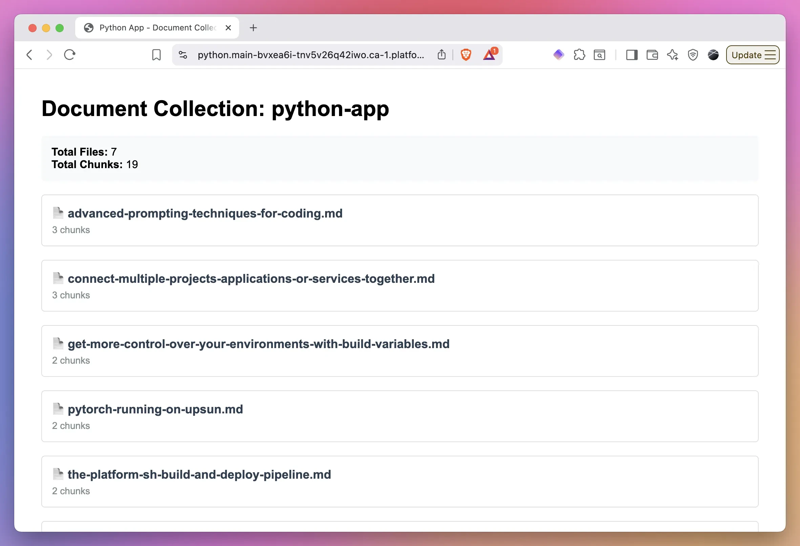
Task: Open the Brave Shields lion panel
Action: point(466,55)
